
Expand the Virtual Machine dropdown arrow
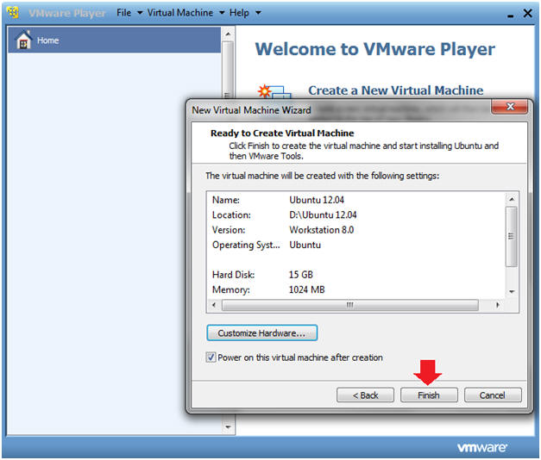click(222, 13)
